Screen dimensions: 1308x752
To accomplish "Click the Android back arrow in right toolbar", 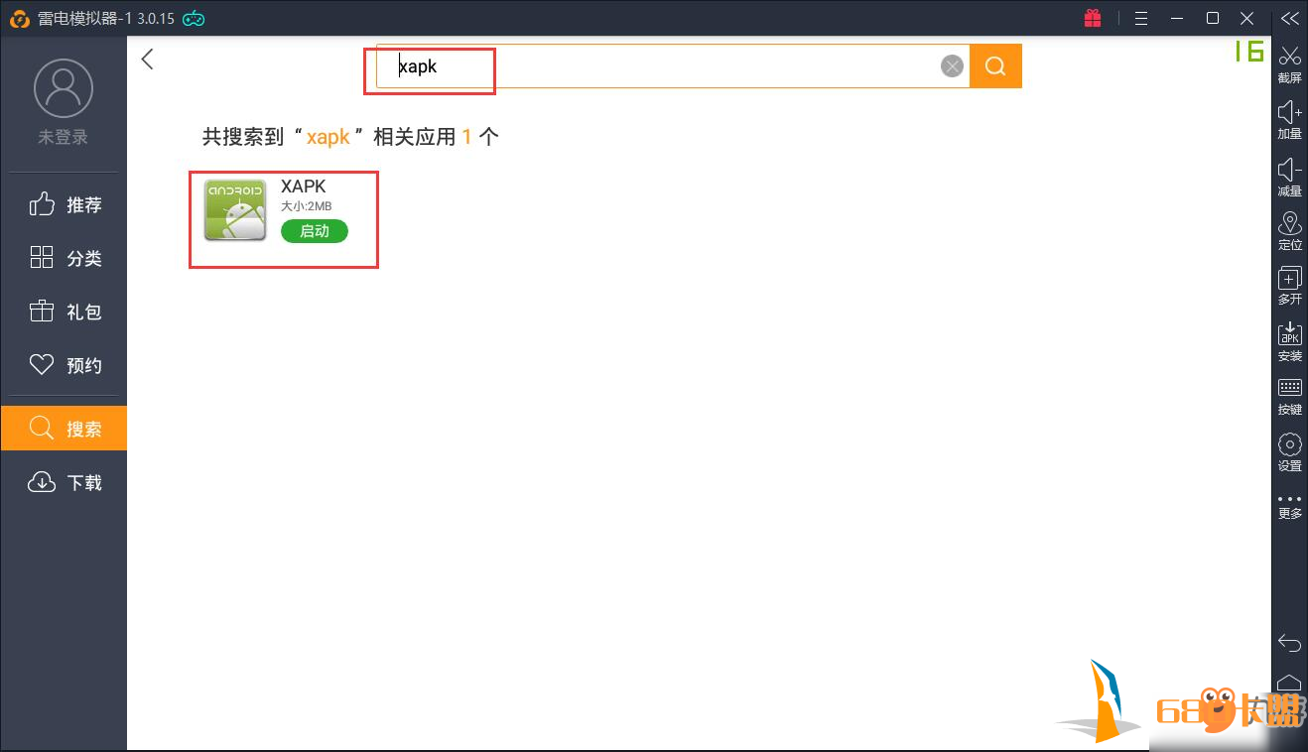I will click(x=1289, y=643).
